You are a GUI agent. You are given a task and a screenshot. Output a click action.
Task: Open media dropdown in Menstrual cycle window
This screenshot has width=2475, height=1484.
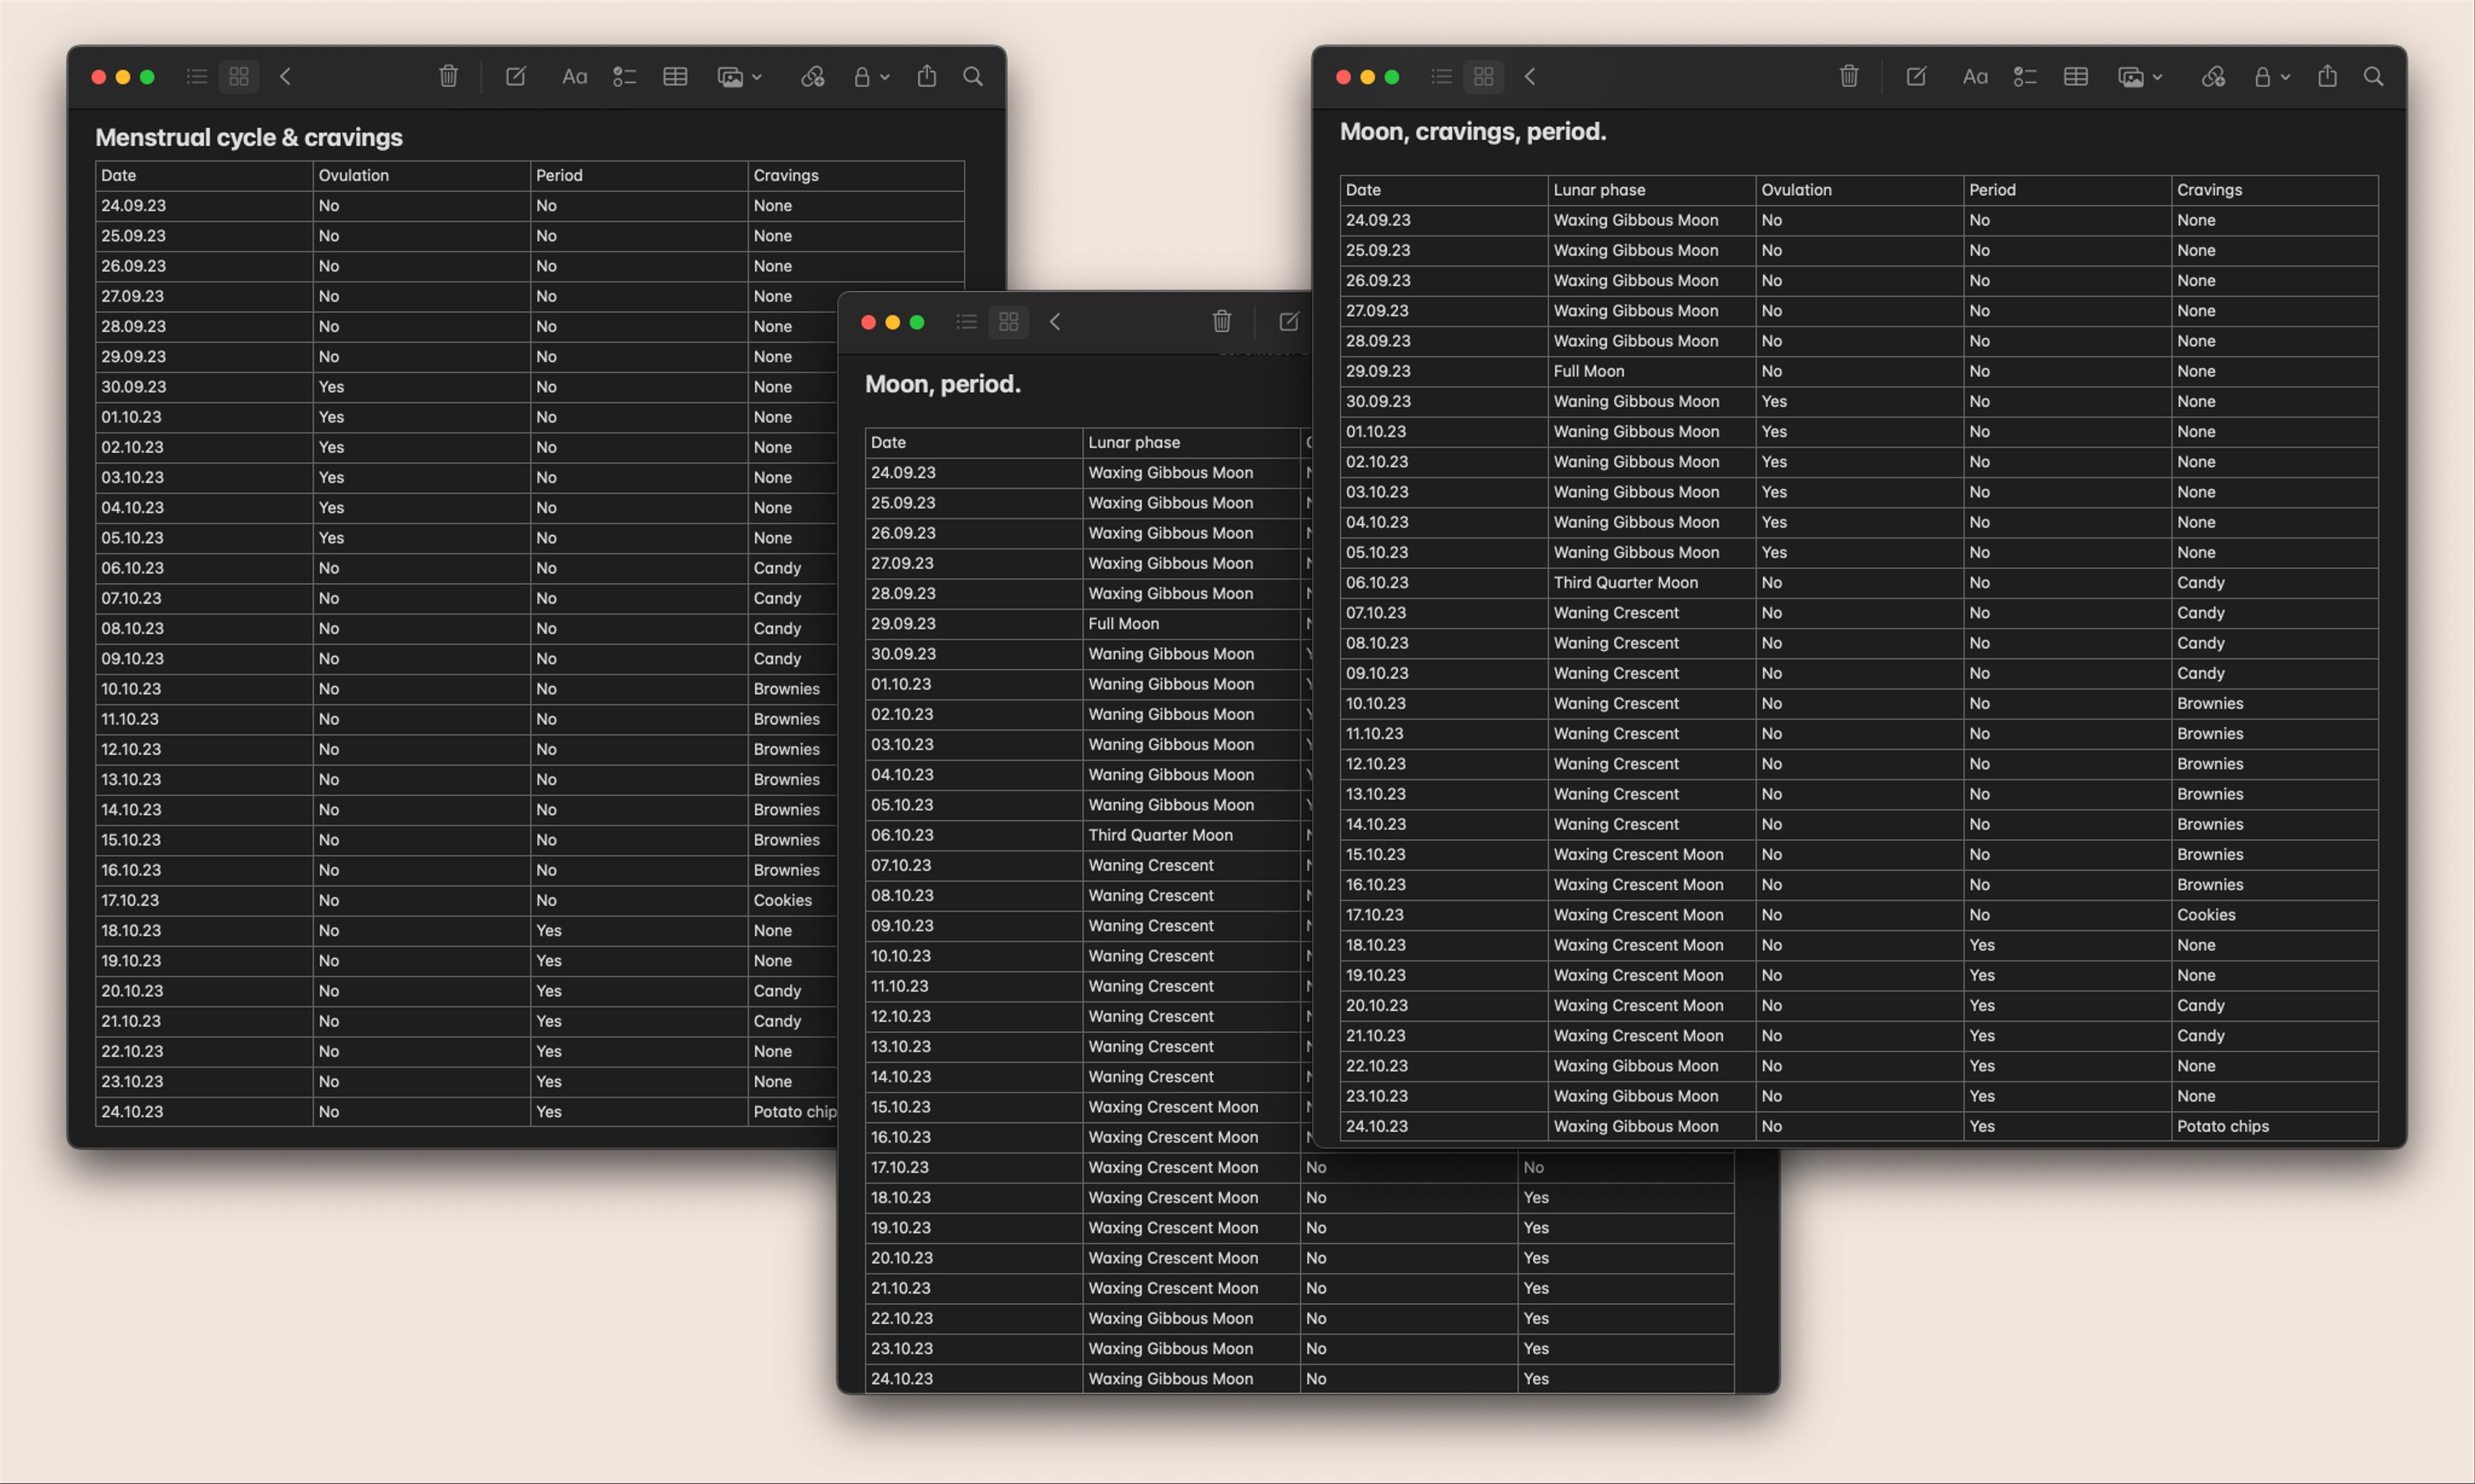[740, 77]
